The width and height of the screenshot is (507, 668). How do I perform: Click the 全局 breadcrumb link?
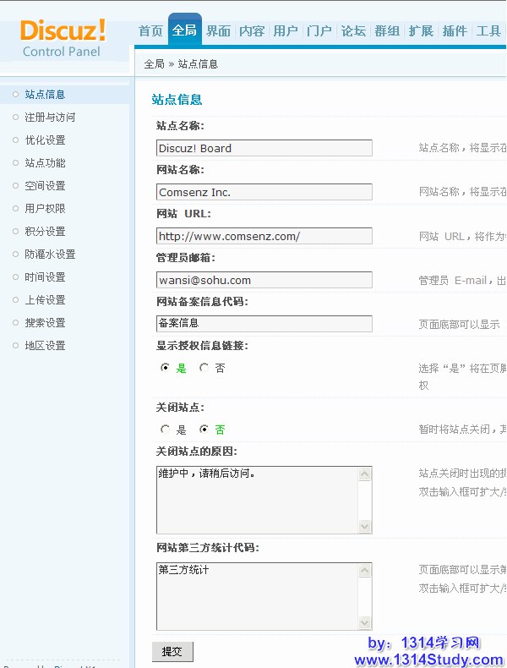[x=154, y=64]
